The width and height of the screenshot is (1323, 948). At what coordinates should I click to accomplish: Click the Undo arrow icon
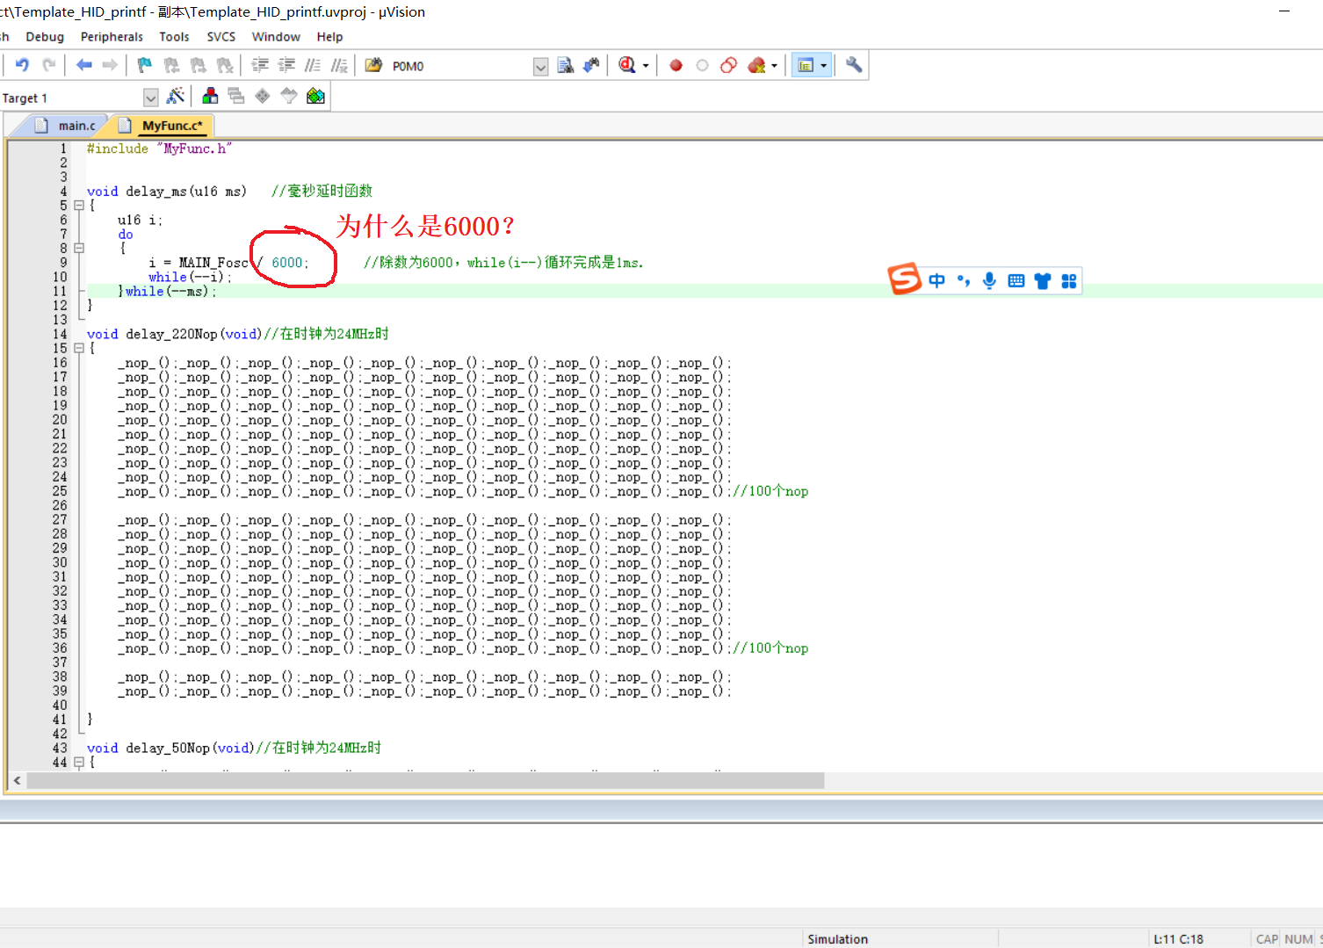23,65
